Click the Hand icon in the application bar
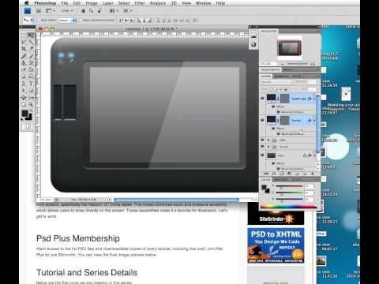 83,11
